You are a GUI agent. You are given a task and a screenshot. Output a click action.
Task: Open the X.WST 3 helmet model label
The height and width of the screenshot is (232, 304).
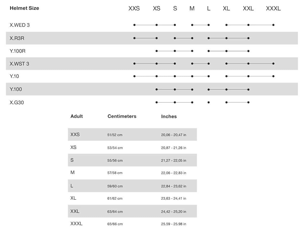coord(19,64)
